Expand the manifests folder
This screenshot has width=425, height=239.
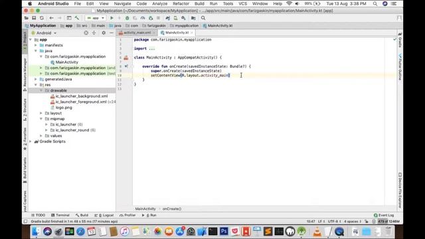(36, 45)
